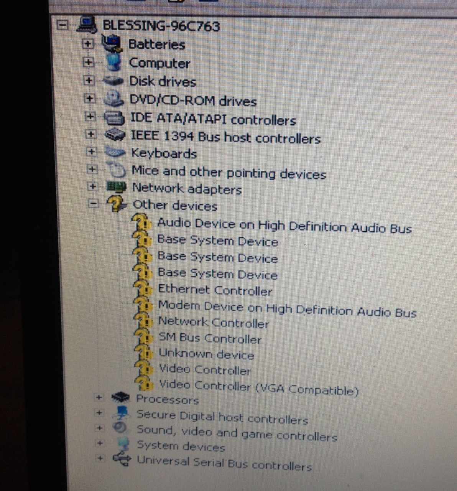Select Video Controller (VGA Compatible) entry

pos(259,387)
